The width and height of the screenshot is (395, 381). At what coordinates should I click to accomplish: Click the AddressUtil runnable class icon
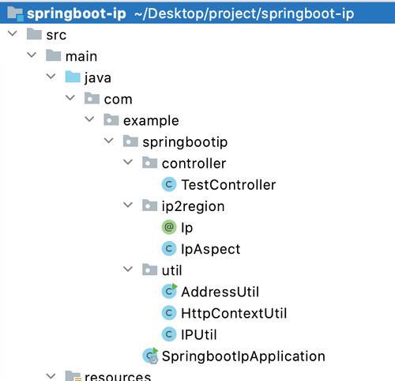pos(169,291)
